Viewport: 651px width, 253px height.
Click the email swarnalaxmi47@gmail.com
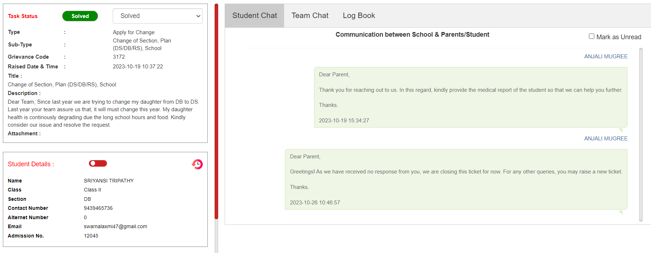click(115, 226)
